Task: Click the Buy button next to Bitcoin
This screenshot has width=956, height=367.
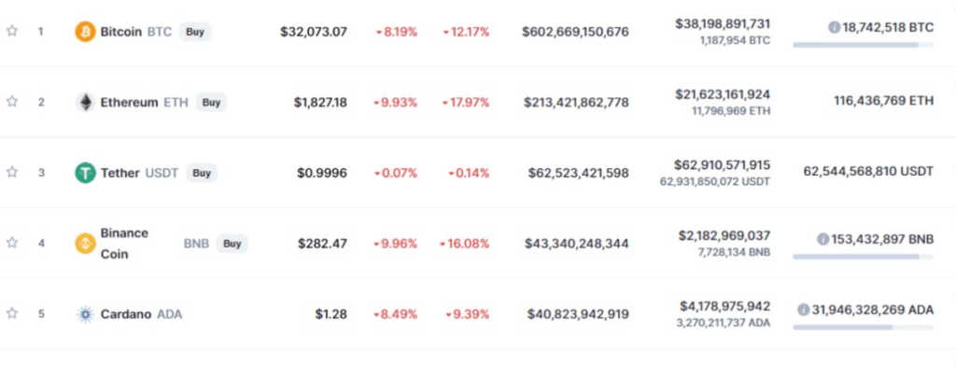Action: [195, 32]
